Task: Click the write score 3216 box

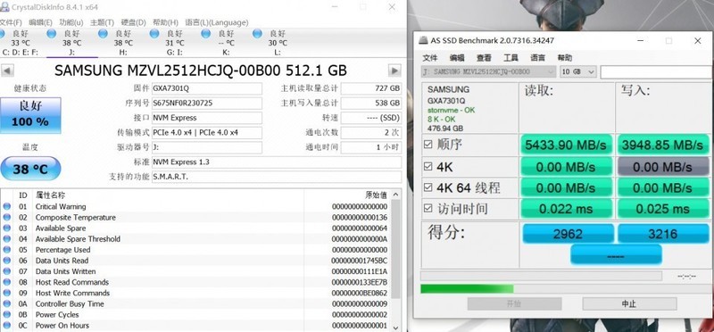Action: (663, 234)
